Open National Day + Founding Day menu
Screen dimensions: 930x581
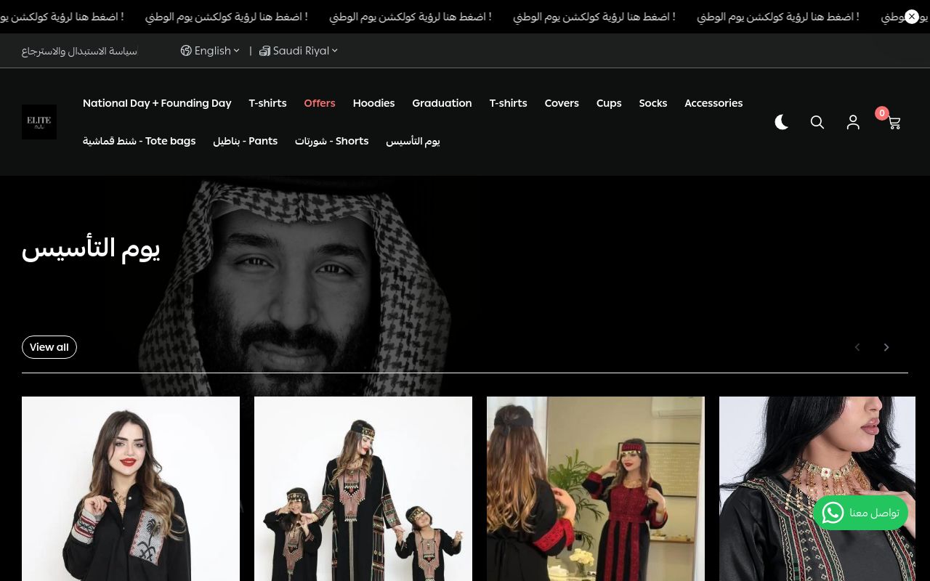tap(157, 103)
